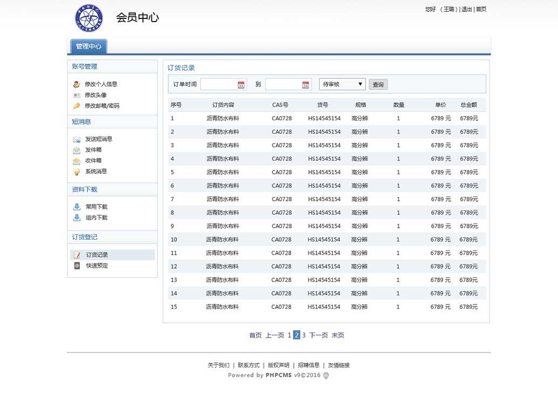Click the 发送短消息 envelope icon
Image resolution: width=558 pixels, height=394 pixels.
[x=77, y=139]
